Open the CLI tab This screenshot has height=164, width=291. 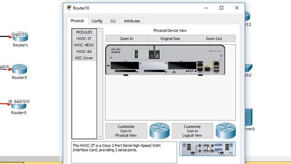(113, 21)
